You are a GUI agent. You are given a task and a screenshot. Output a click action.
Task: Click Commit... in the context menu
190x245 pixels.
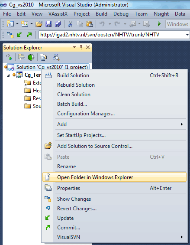coord(68,228)
